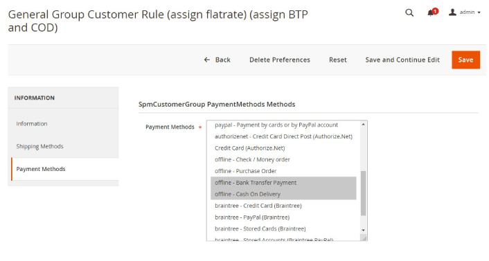This screenshot has width=489, height=261.
Task: Select offline - Purchase Order option
Action: click(283, 171)
